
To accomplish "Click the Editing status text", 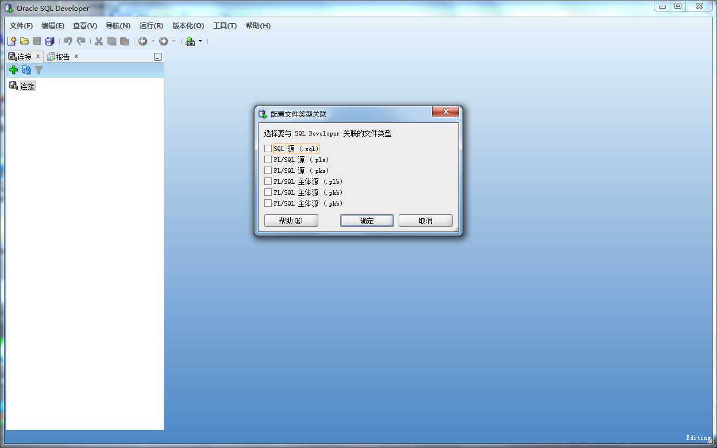I will 699,438.
